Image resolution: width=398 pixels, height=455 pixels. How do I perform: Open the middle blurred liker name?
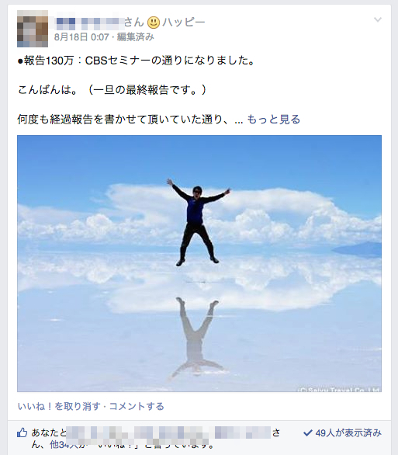[171, 433]
